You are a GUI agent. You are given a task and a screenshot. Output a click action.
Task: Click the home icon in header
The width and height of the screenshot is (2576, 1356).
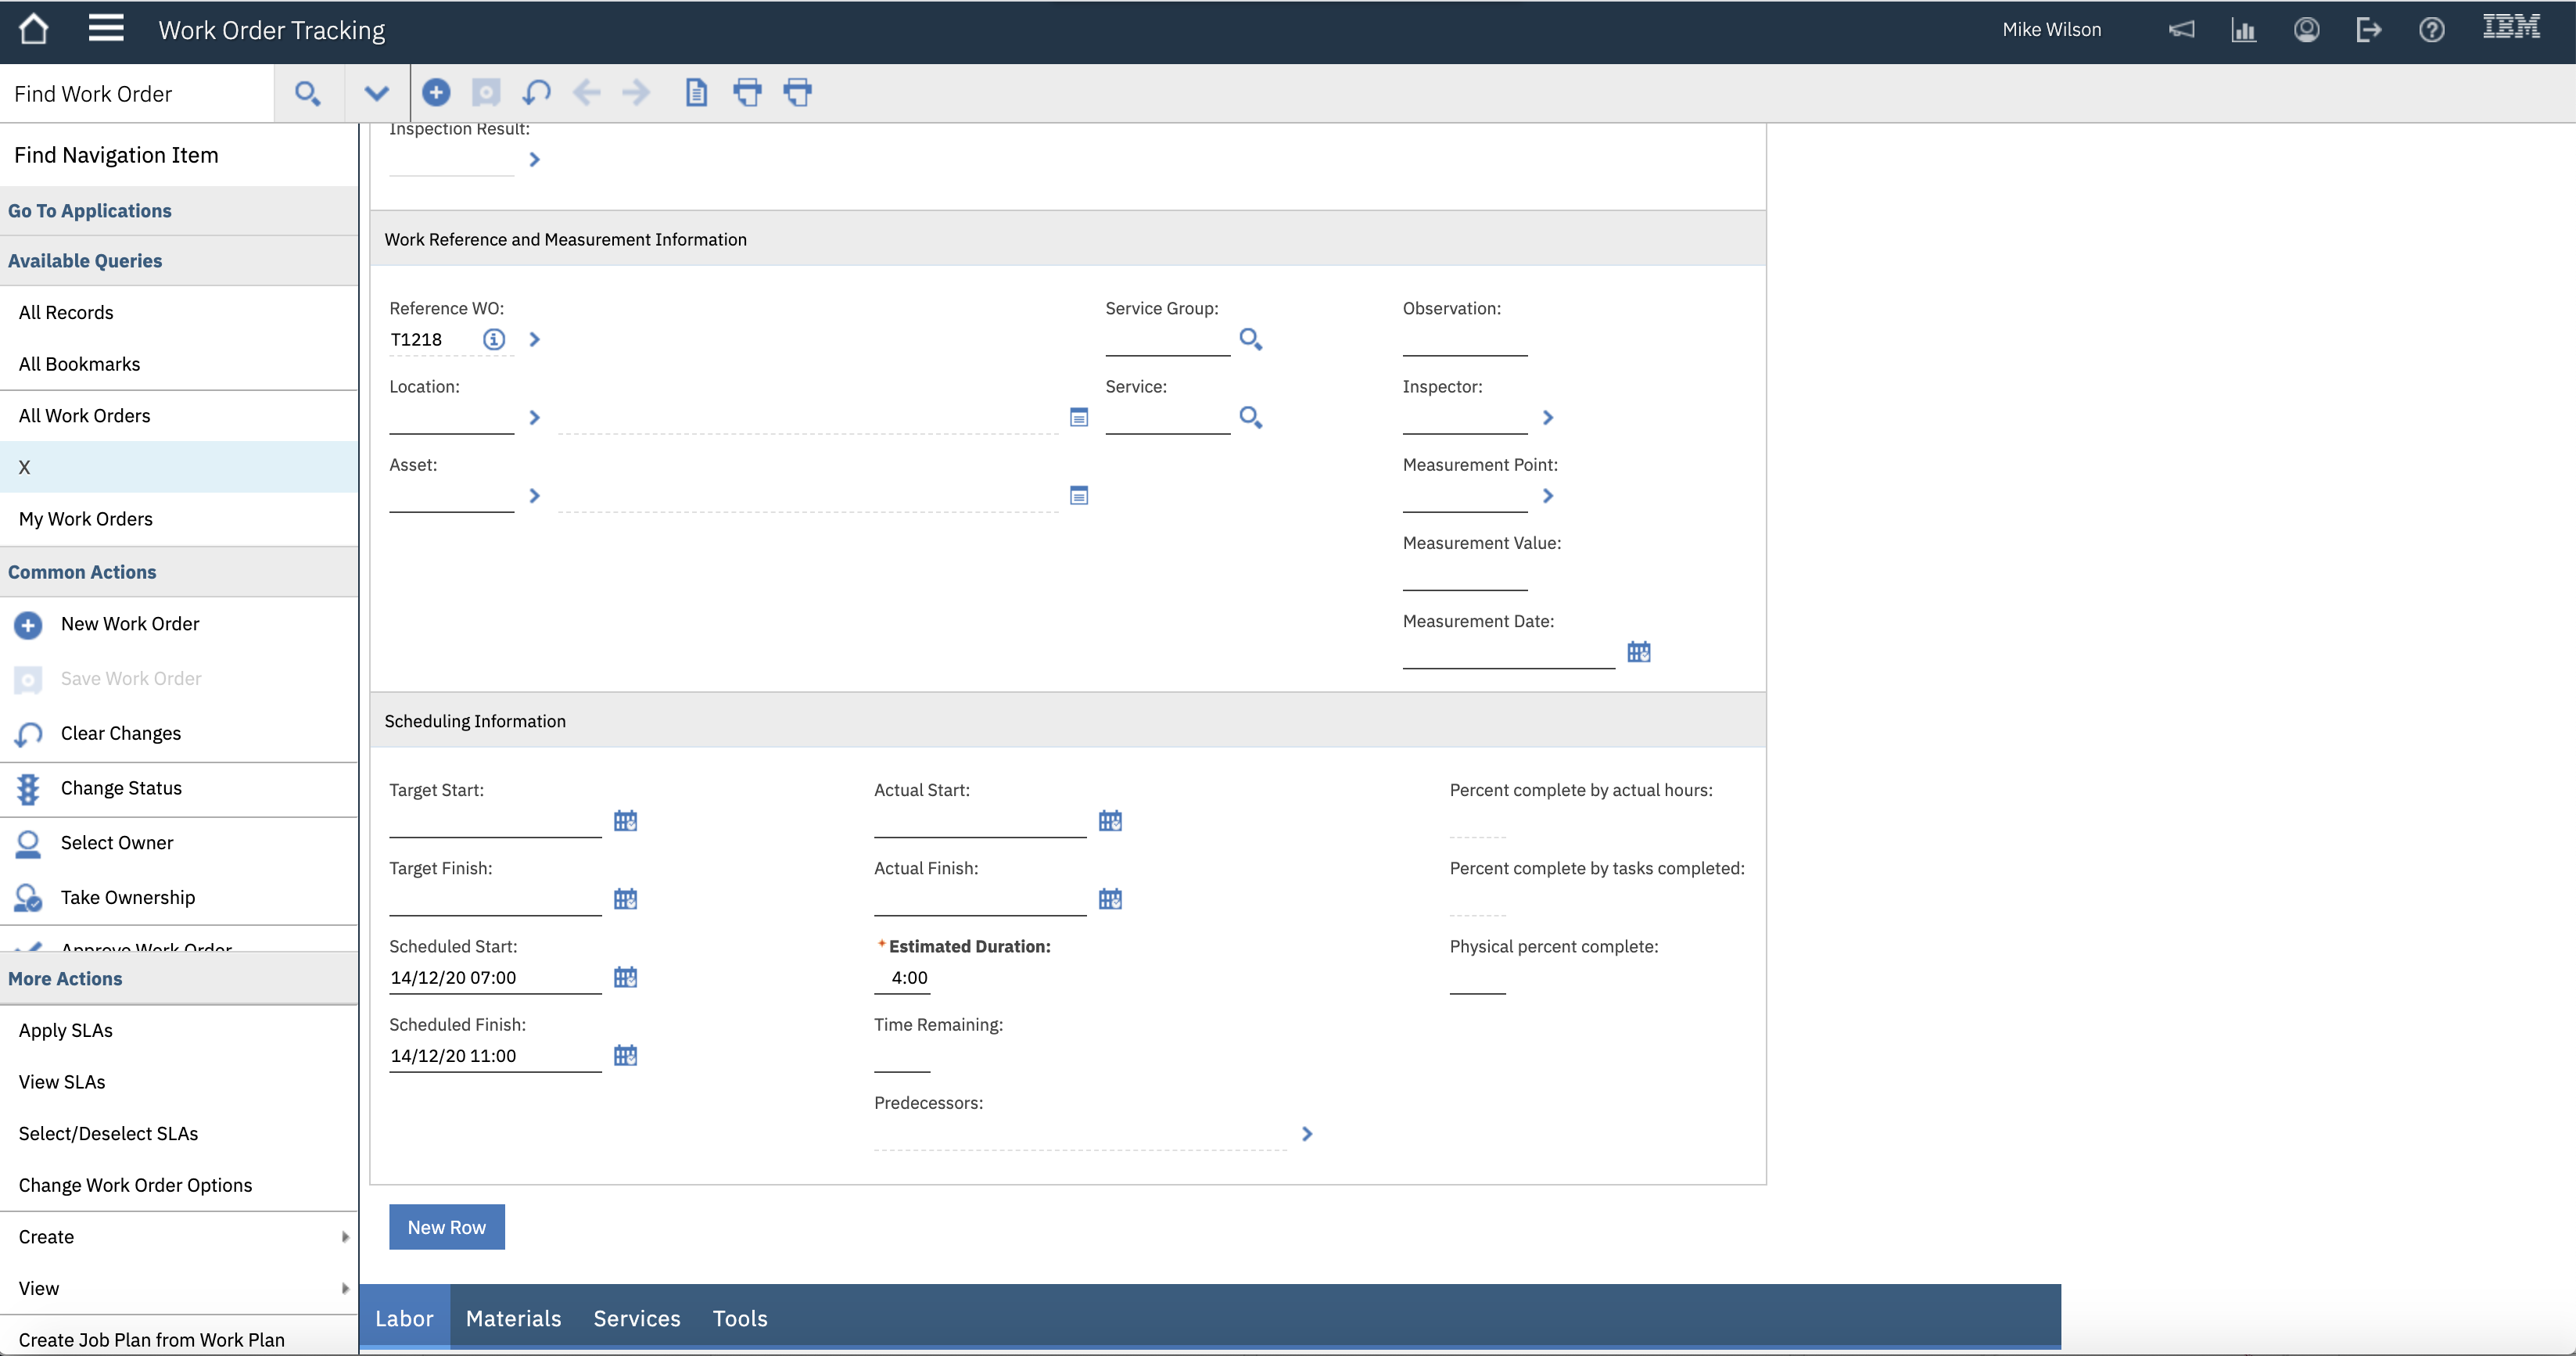(34, 29)
